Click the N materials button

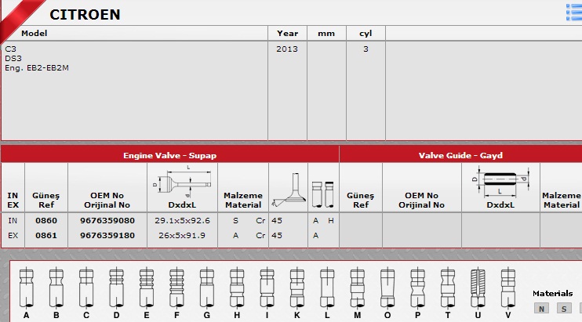(x=541, y=309)
